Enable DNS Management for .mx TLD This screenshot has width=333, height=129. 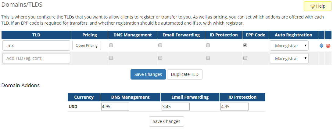111,45
